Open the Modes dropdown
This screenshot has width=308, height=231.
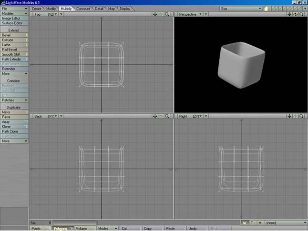[x=108, y=229]
